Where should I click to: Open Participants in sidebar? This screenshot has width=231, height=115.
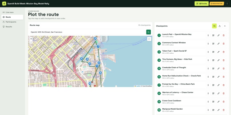(12, 22)
